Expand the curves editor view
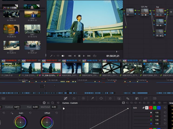This screenshot has height=129, width=173. pos(154,103)
